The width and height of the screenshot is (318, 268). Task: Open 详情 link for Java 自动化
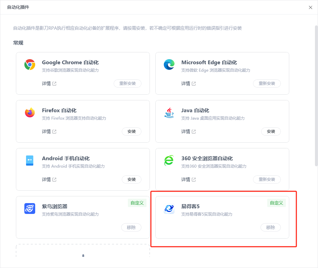click(x=186, y=132)
